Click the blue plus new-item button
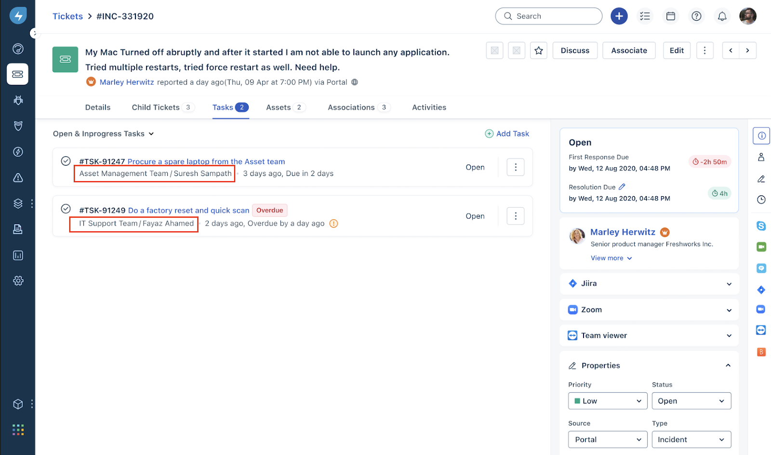This screenshot has height=455, width=771. (619, 16)
